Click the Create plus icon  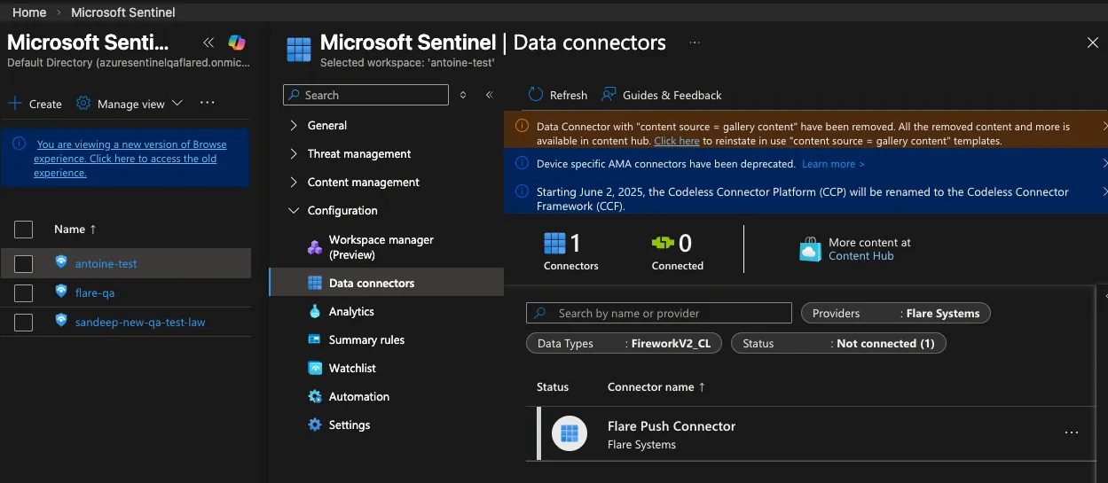(x=15, y=104)
